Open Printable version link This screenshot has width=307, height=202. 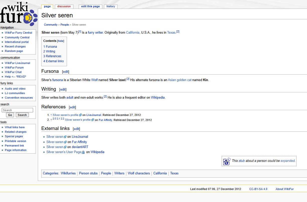16,141
